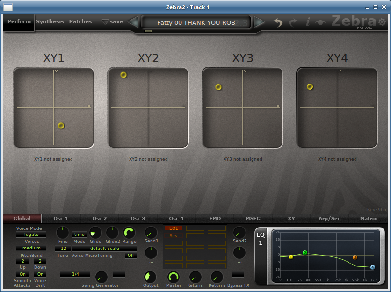Click the Glide knob

[95, 233]
